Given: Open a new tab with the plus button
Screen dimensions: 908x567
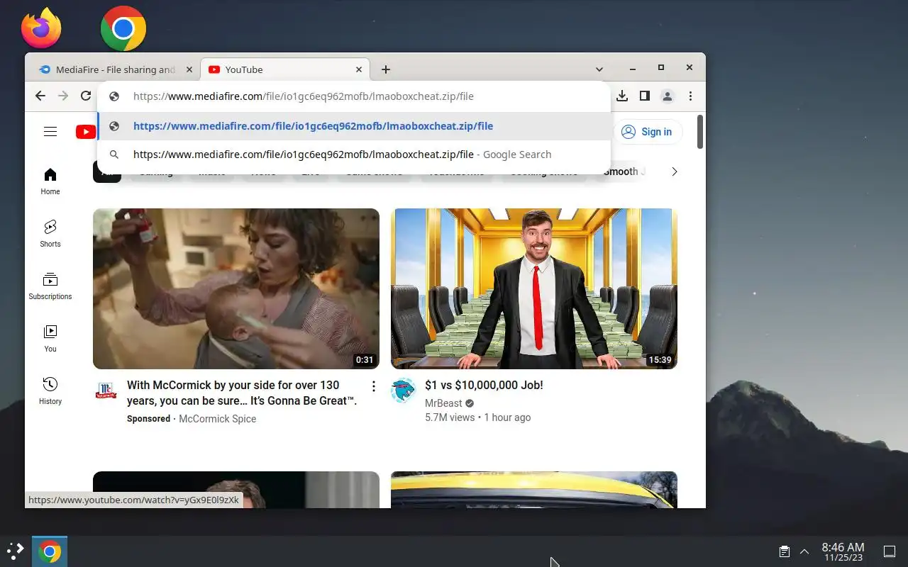Looking at the screenshot, I should coord(386,69).
